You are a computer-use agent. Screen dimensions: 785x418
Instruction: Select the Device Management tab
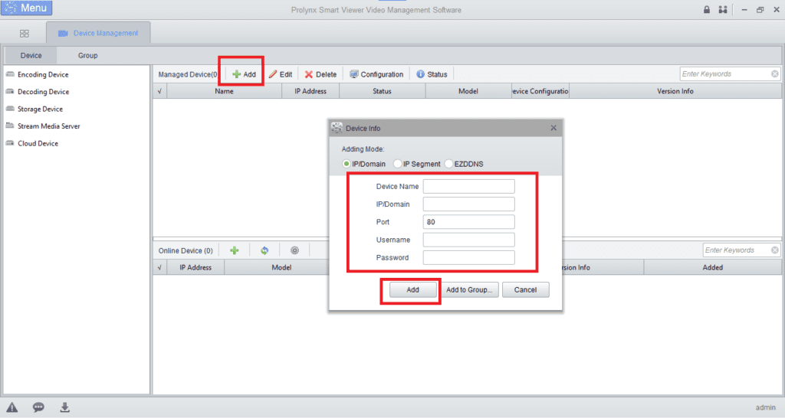(x=98, y=34)
